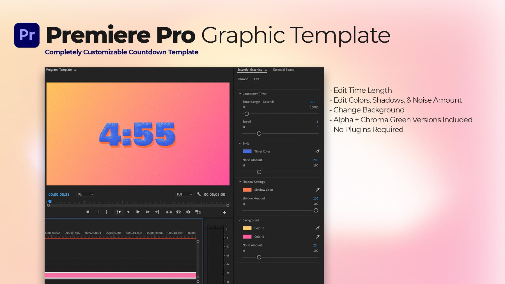Screen dimensions: 505x284
Task: Click the Program: Template panel title
Action: [x=59, y=70]
